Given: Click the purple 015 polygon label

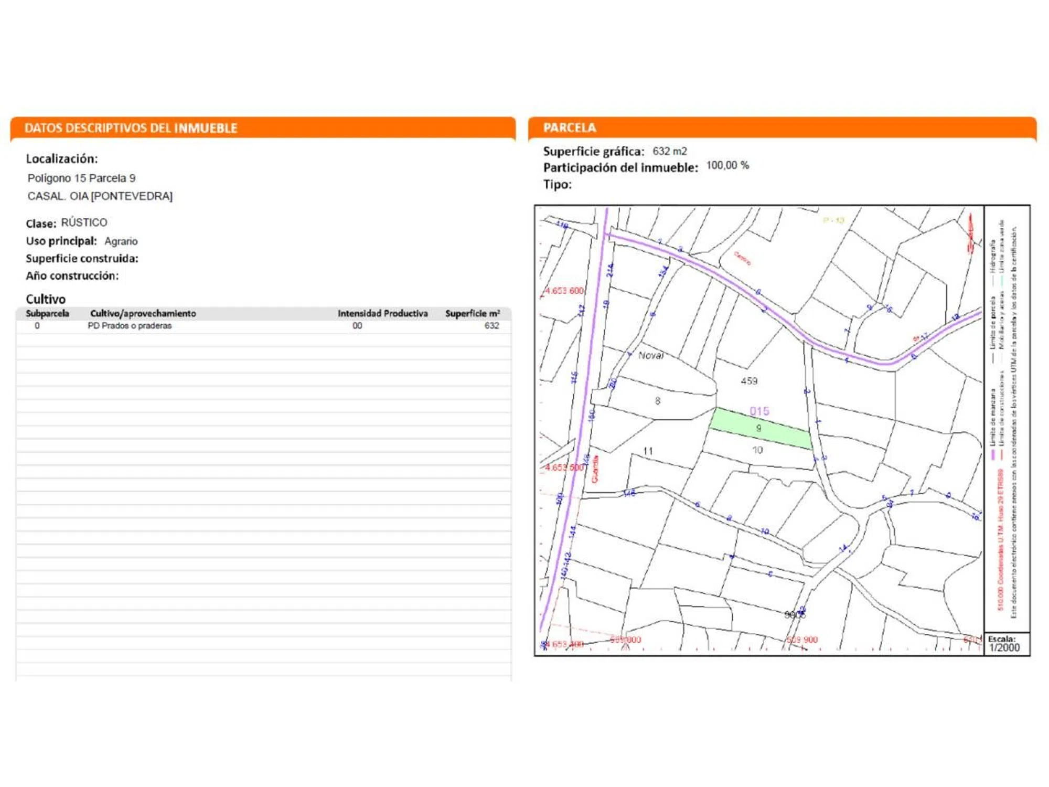Looking at the screenshot, I should coord(759,411).
